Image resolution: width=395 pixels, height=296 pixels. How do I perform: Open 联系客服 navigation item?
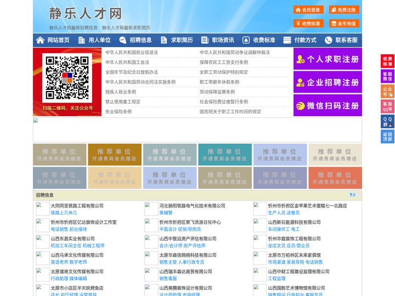click(346, 40)
